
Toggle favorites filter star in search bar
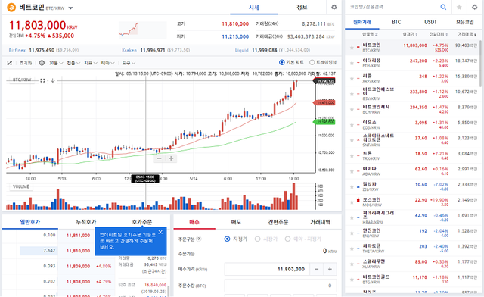coord(459,7)
